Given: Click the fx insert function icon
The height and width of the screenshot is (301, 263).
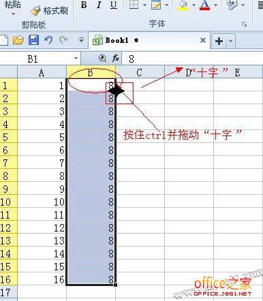Looking at the screenshot, I should point(116,59).
